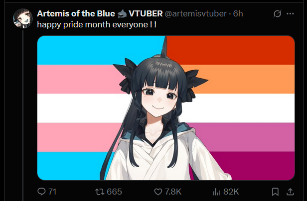Screen dimensions: 307x201
Task: Click the 82K views count
Action: point(231,192)
